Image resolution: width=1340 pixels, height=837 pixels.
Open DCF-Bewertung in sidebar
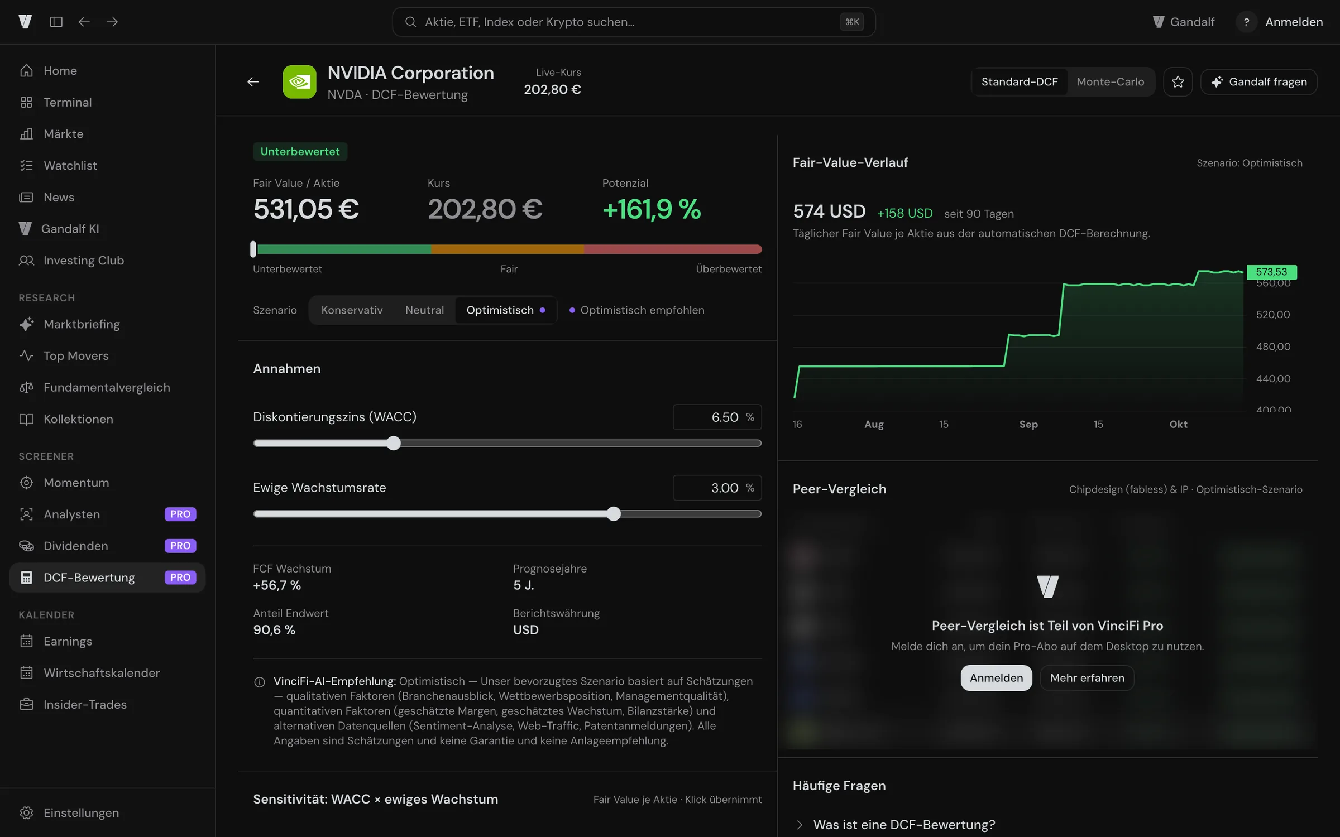pyautogui.click(x=107, y=578)
